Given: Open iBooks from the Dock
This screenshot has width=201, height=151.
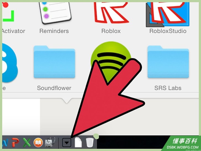Looking at the screenshot, I should coord(38,142).
